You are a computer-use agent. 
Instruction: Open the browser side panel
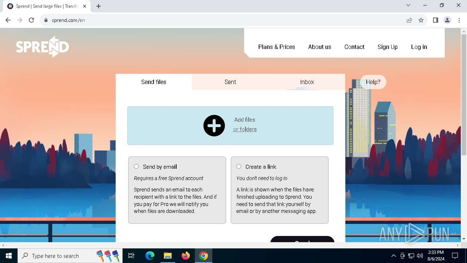click(436, 20)
